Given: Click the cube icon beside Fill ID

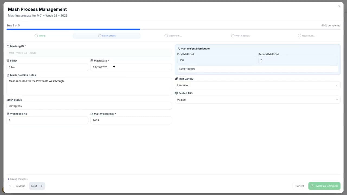Looking at the screenshot, I should pos(8,61).
